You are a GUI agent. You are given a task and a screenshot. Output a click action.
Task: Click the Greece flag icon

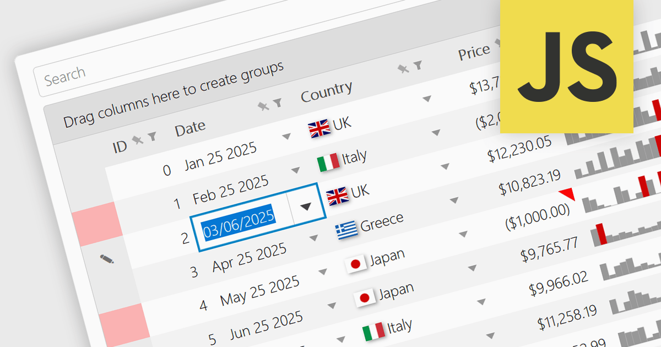tap(346, 230)
